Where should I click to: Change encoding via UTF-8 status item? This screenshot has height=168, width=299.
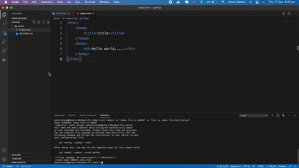246,166
